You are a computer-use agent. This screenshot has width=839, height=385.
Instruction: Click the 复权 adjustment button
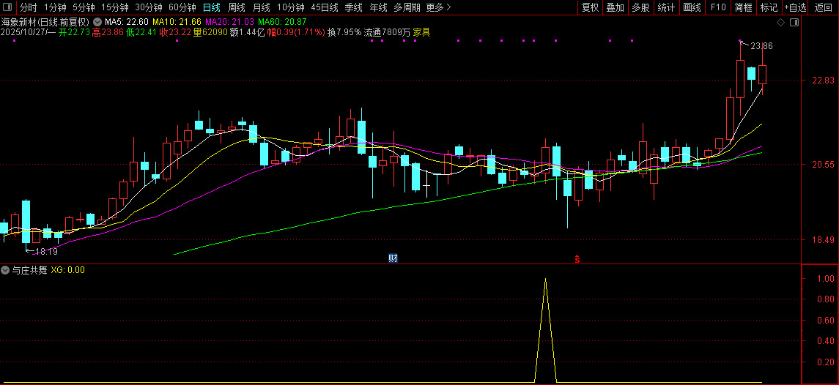(590, 7)
